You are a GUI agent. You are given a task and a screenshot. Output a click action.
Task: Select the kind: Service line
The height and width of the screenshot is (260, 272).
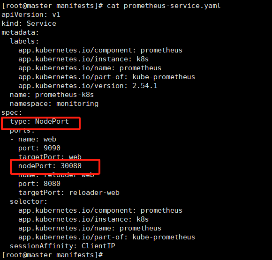29,23
